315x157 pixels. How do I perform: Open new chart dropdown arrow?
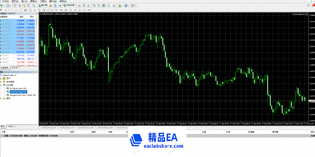pyautogui.click(x=4, y=6)
